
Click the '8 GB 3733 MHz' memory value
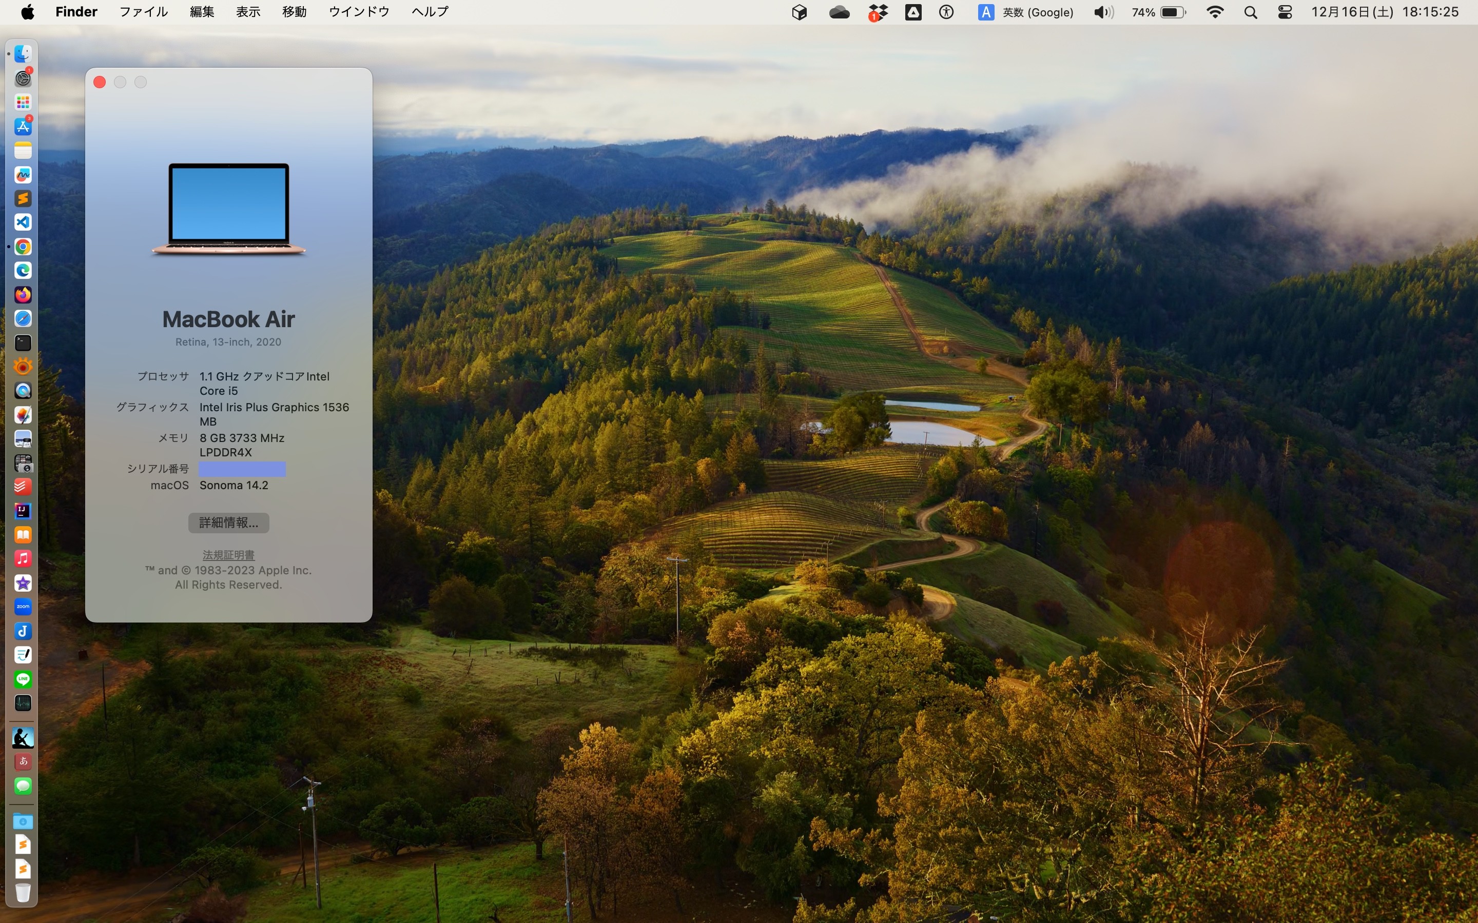coord(242,438)
